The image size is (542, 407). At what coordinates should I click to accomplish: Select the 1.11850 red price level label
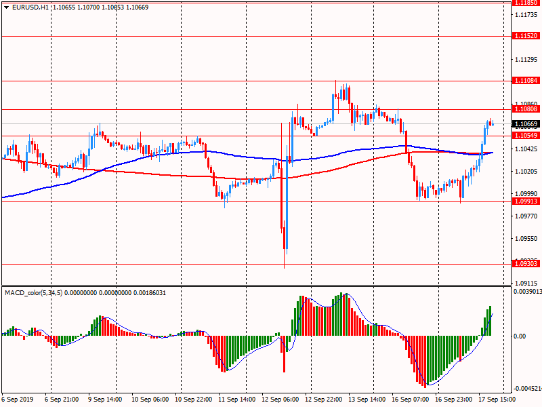click(x=526, y=3)
